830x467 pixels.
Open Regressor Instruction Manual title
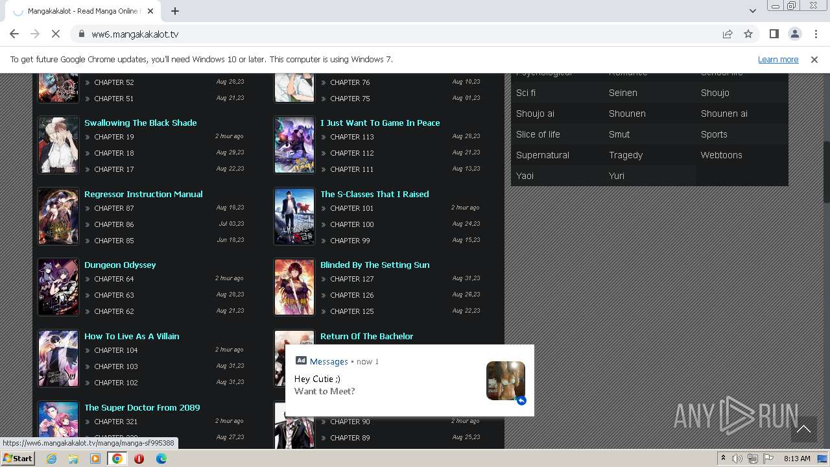click(x=143, y=194)
